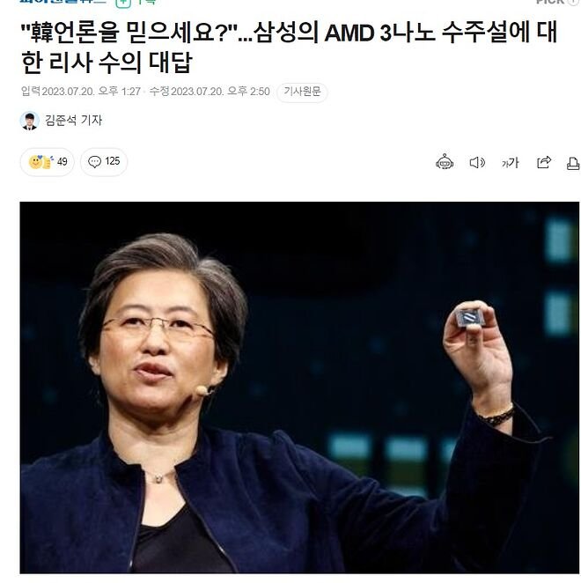
Task: Print the article using the printer icon
Action: (x=573, y=163)
